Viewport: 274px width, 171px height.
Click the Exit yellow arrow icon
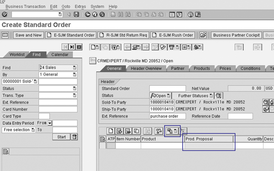[95, 15]
